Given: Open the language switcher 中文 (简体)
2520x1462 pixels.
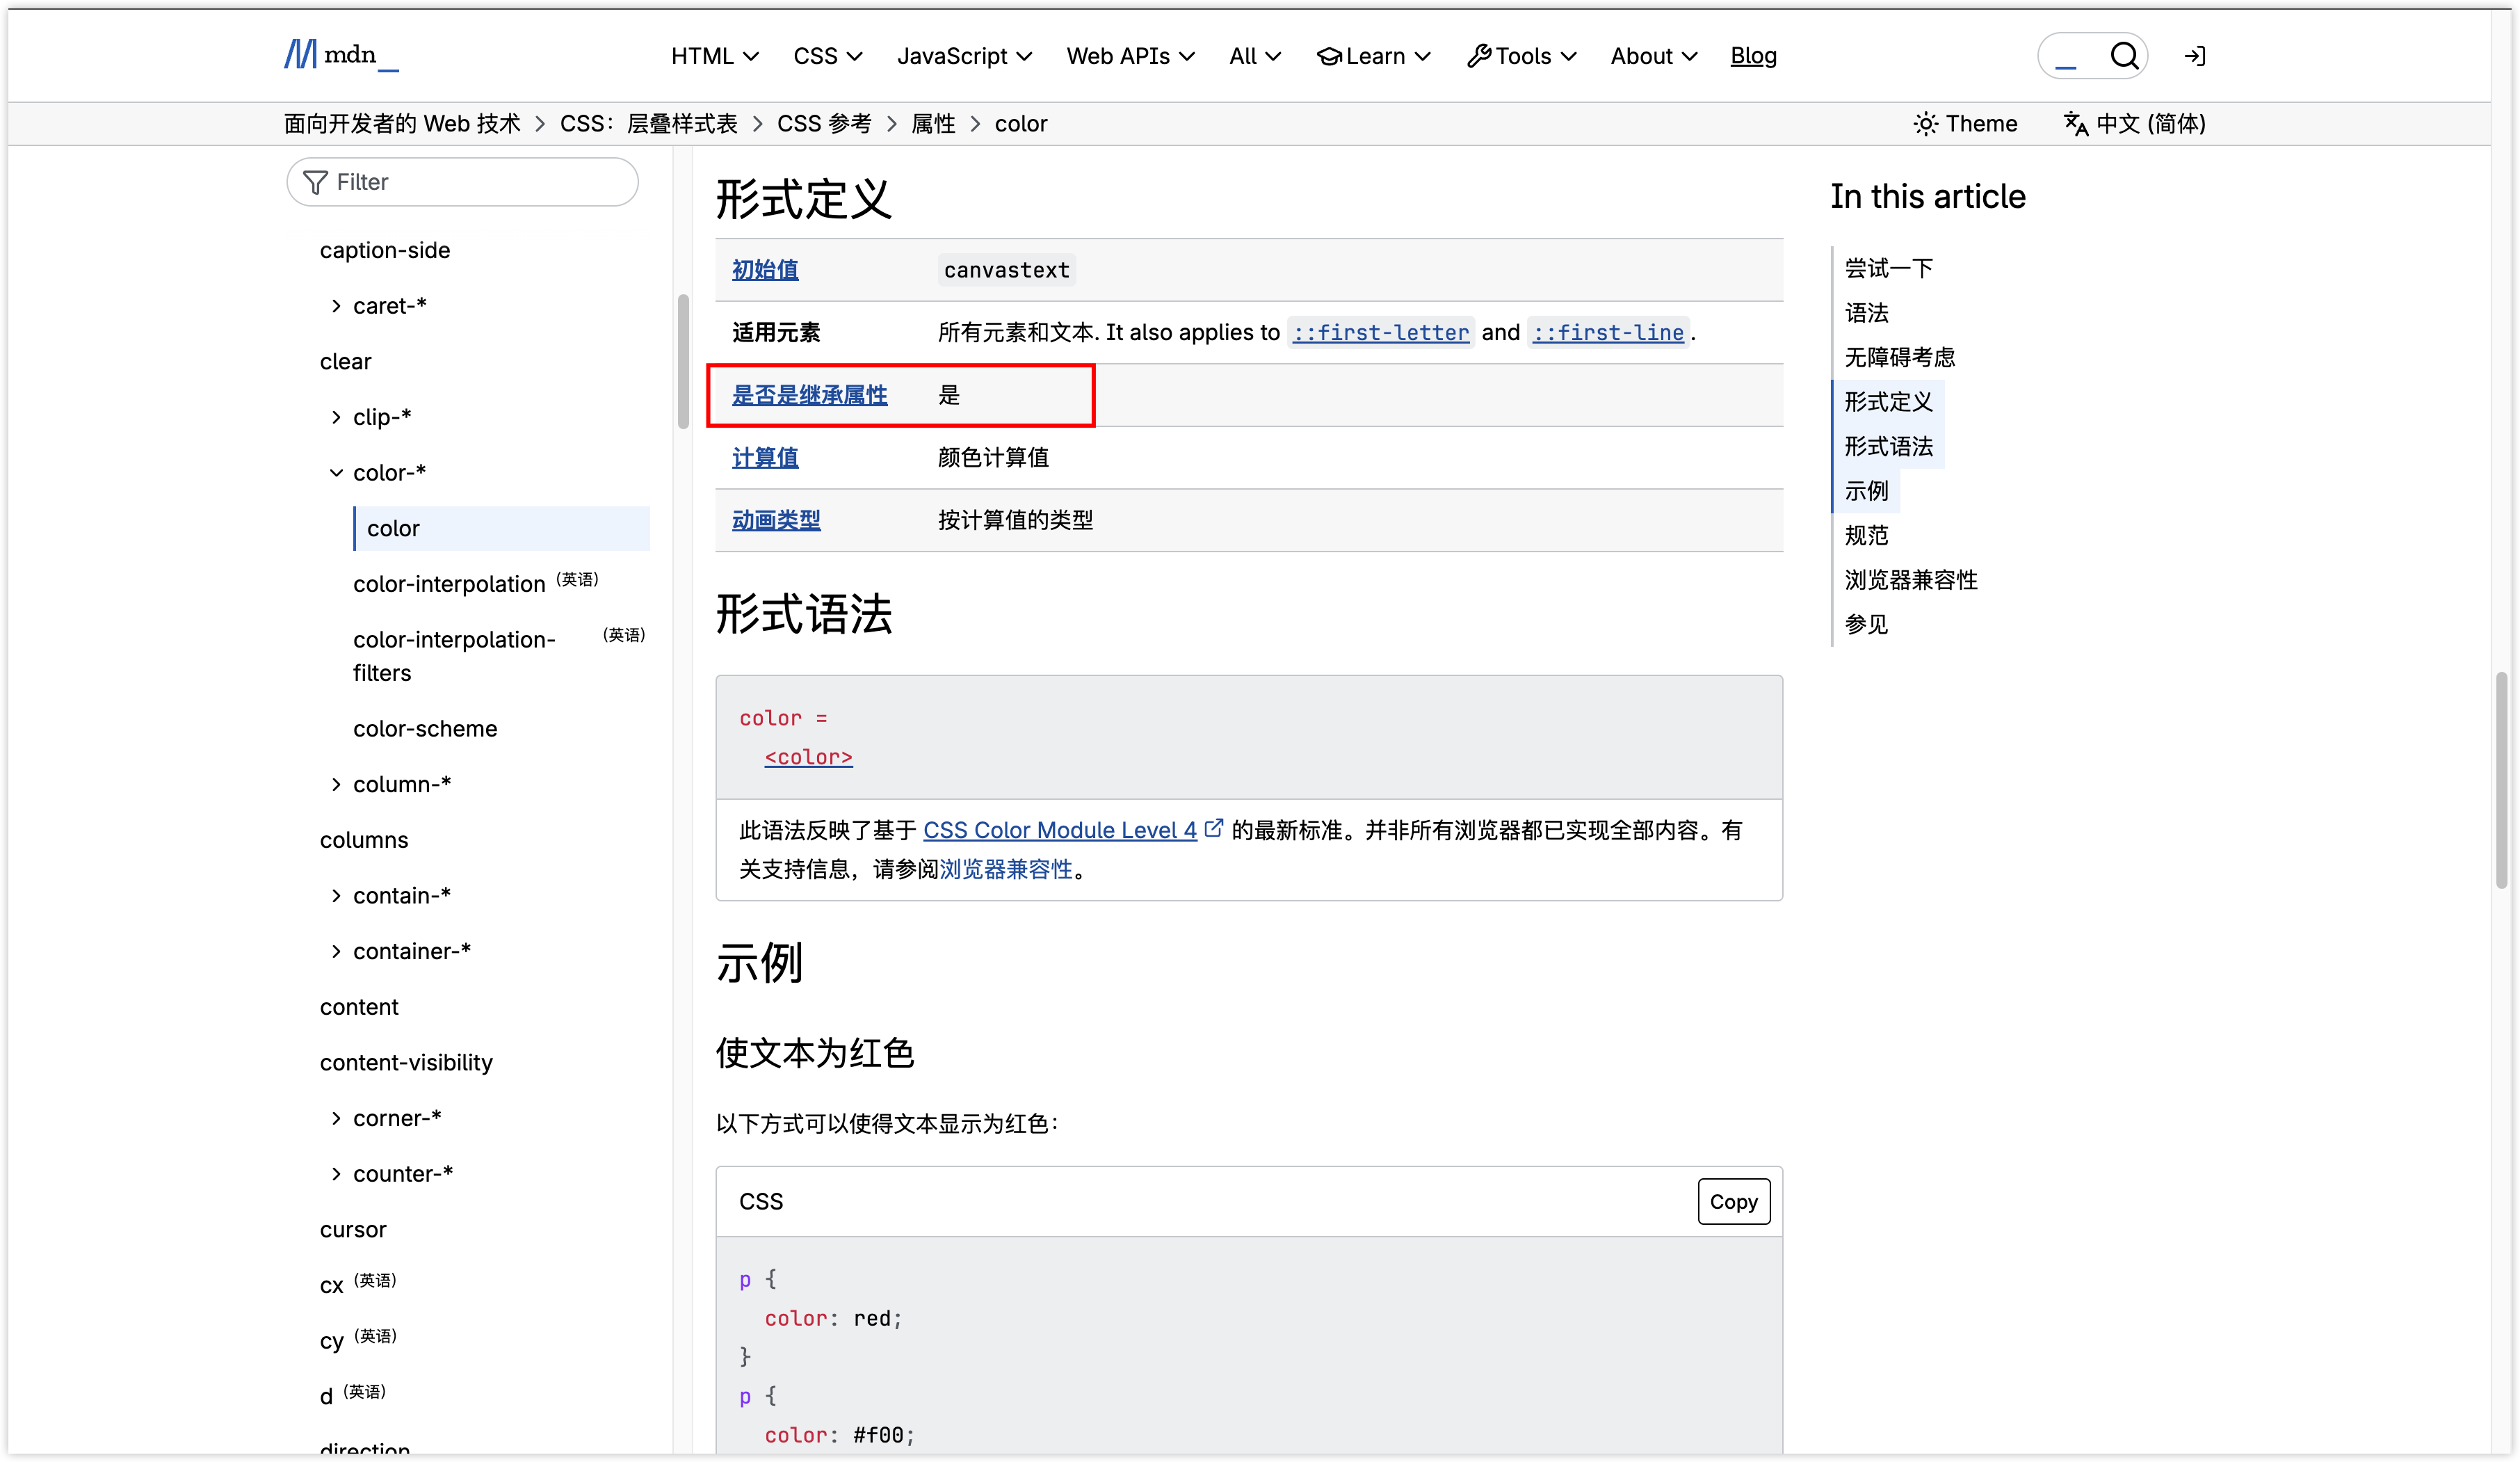Looking at the screenshot, I should (x=2134, y=124).
